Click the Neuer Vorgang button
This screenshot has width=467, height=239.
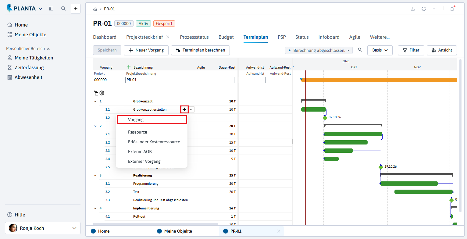(146, 50)
